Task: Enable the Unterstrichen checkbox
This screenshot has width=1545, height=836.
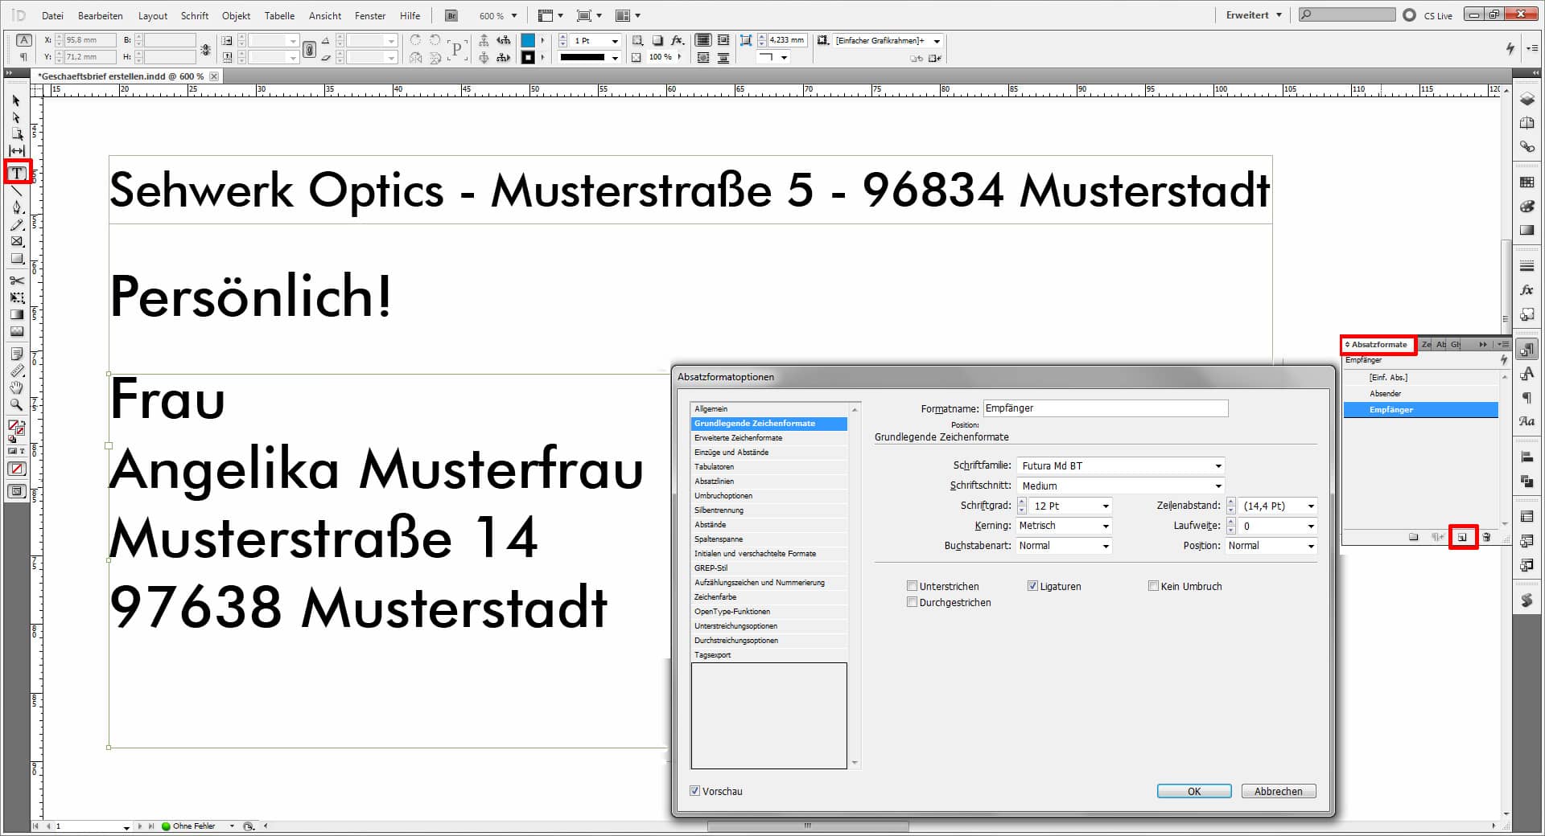Action: click(x=912, y=586)
